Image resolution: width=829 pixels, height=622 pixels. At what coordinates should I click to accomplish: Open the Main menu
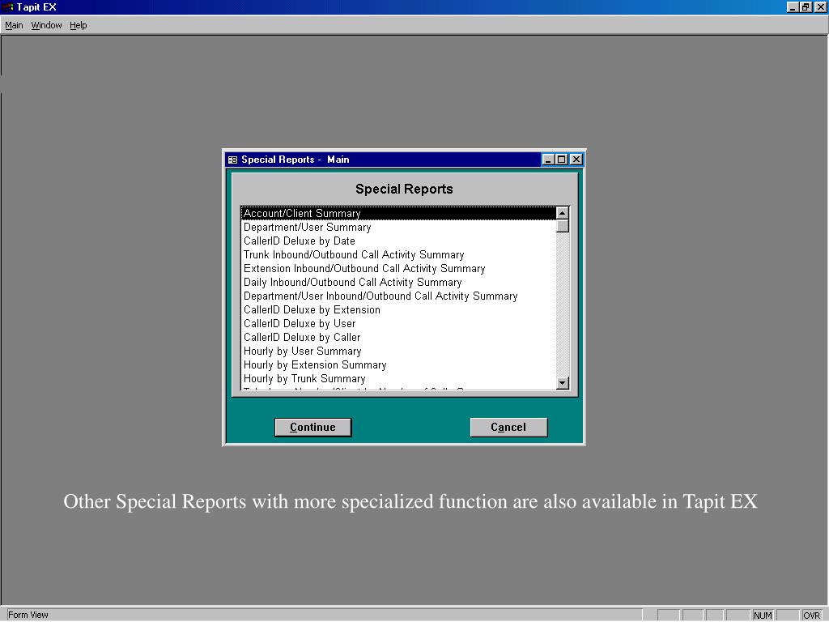click(x=14, y=25)
